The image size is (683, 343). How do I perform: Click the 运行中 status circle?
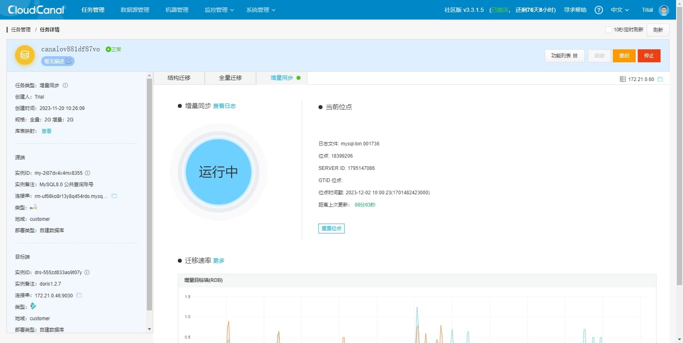pyautogui.click(x=218, y=172)
